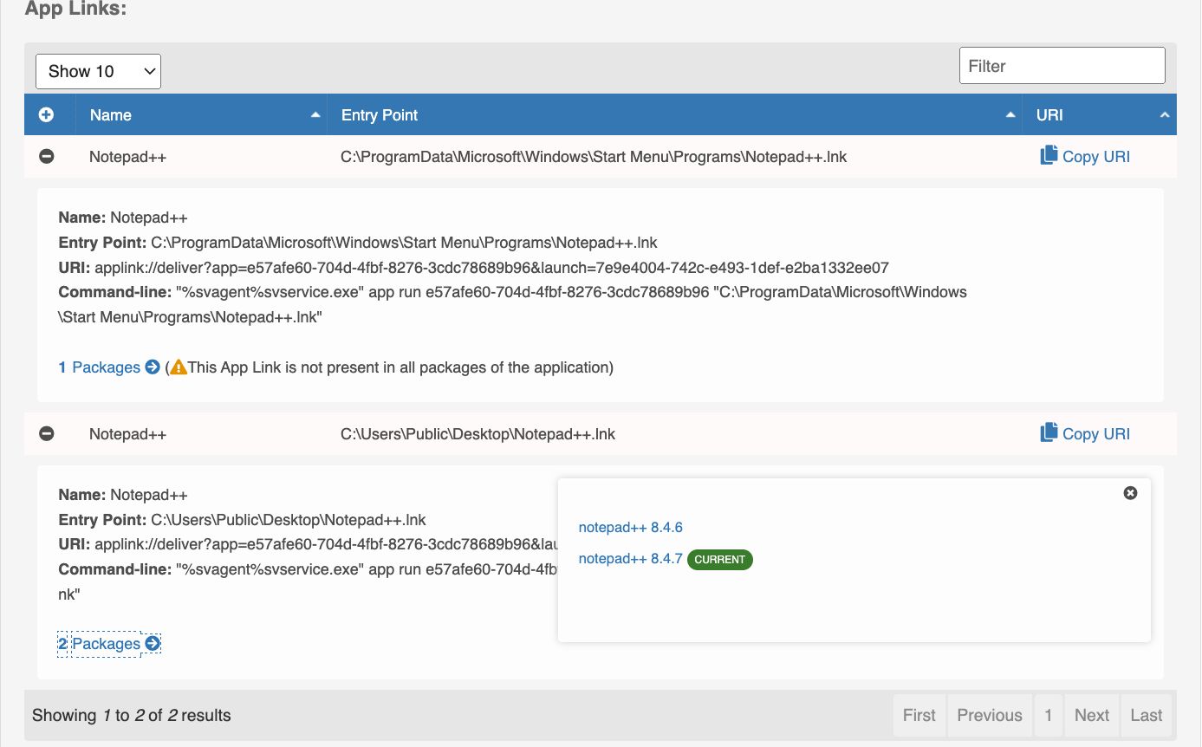The height and width of the screenshot is (747, 1202).
Task: Click the C:\Users\Public\Desktop\Notepad++.lnk entry point cell
Action: pyautogui.click(x=478, y=433)
